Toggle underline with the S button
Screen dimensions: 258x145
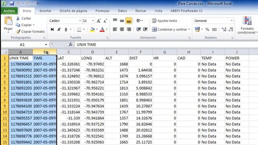(x=66, y=29)
